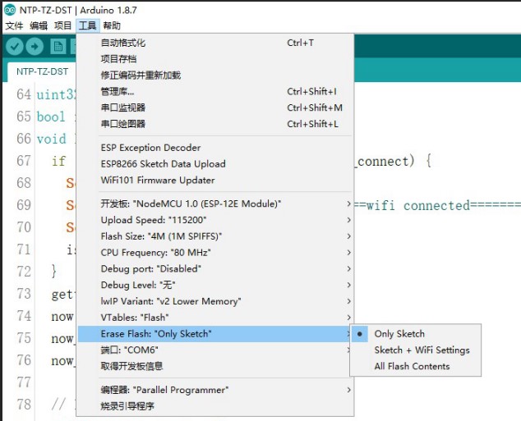Expand the Flash Size 4M submenu
This screenshot has width=521, height=421.
[x=215, y=236]
